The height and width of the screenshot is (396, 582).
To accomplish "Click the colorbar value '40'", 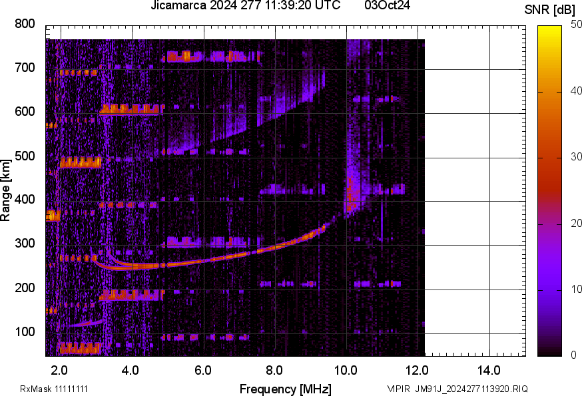I will [577, 91].
